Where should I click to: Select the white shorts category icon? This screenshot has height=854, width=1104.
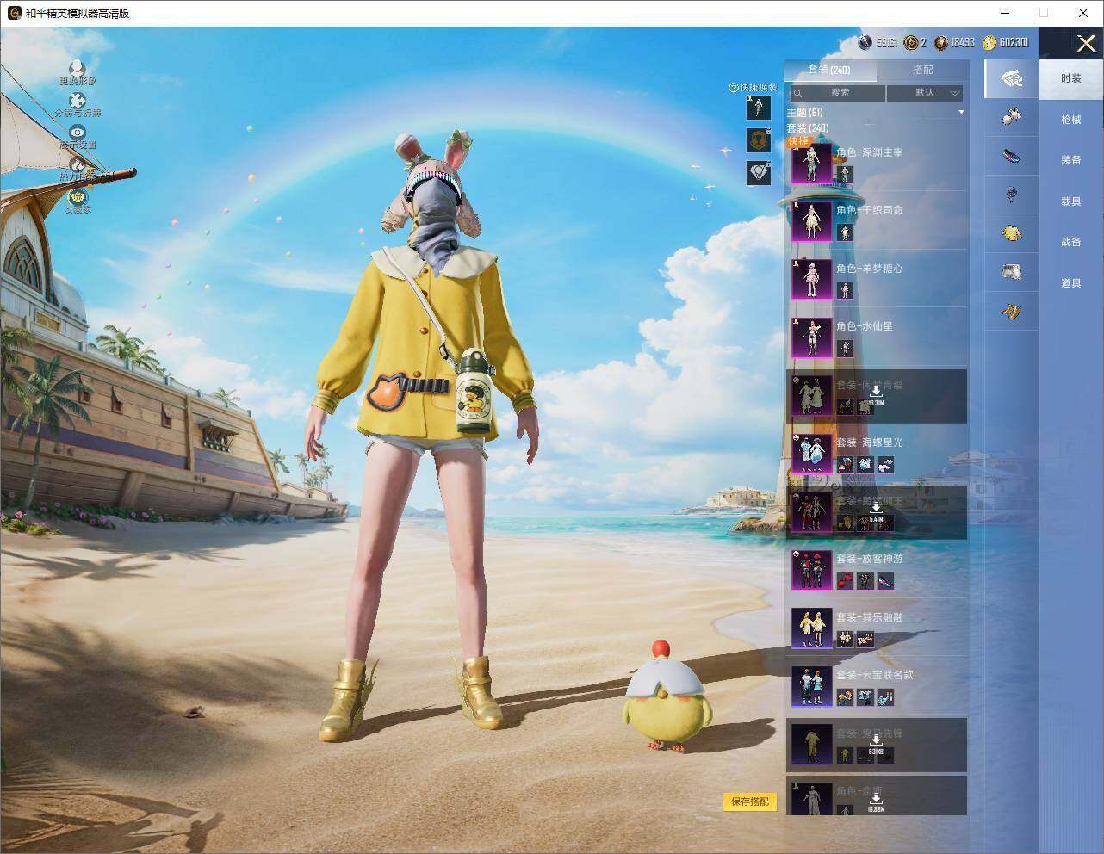[1012, 272]
